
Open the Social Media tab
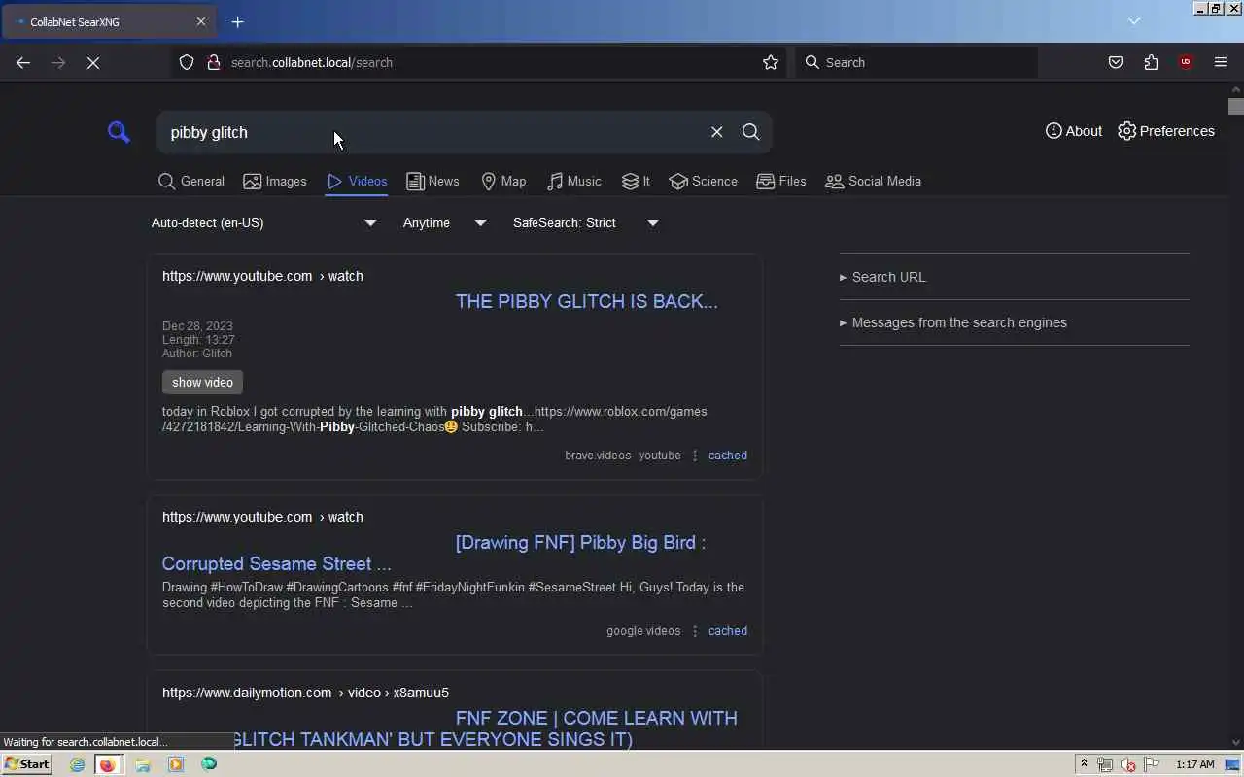tap(873, 182)
